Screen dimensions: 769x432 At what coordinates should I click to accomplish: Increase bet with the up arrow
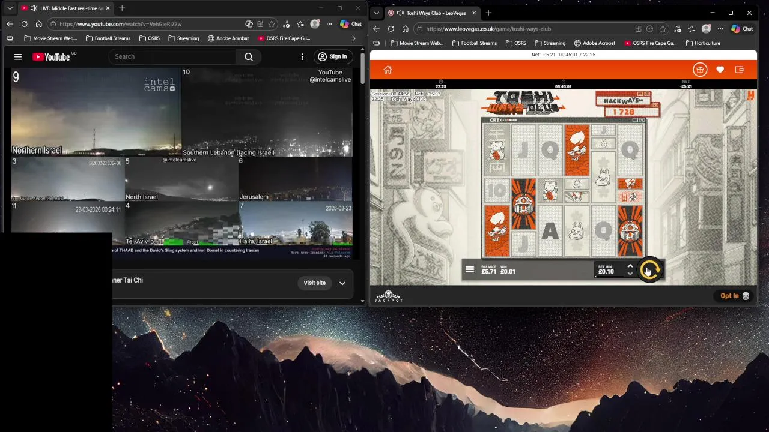click(630, 266)
